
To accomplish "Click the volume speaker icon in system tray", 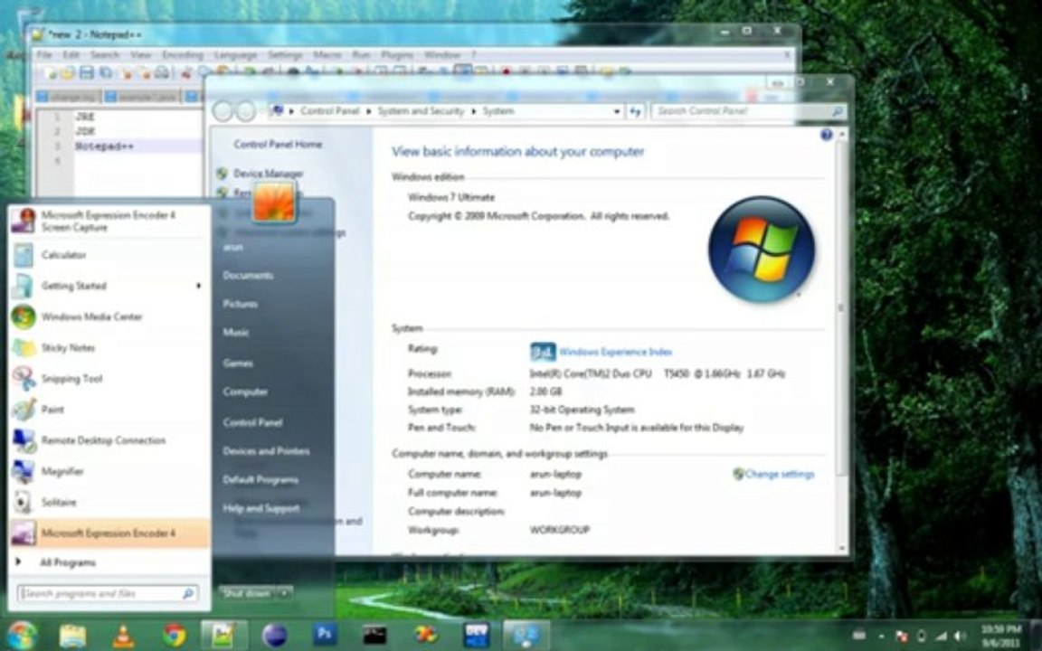I will click(959, 637).
